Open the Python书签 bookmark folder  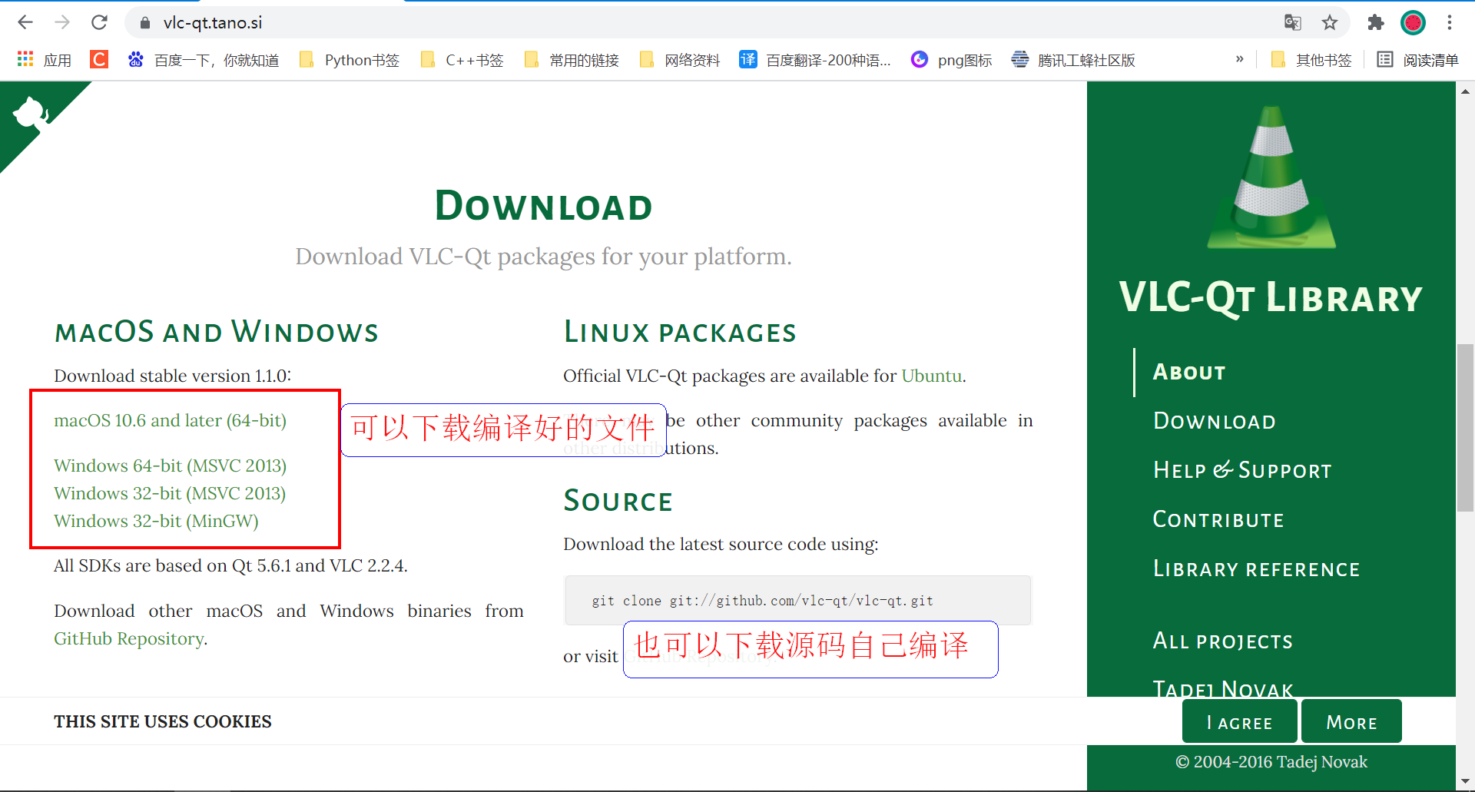[x=350, y=60]
